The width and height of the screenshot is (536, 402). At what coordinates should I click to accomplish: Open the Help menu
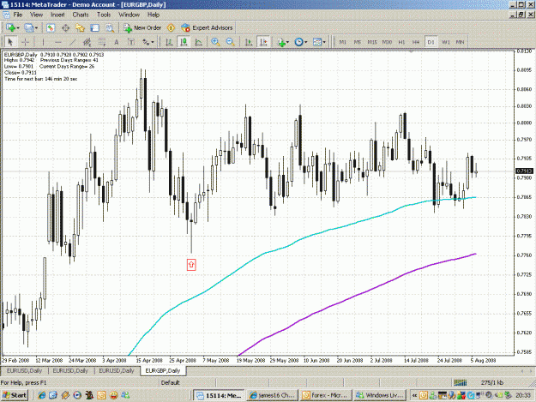tap(154, 15)
